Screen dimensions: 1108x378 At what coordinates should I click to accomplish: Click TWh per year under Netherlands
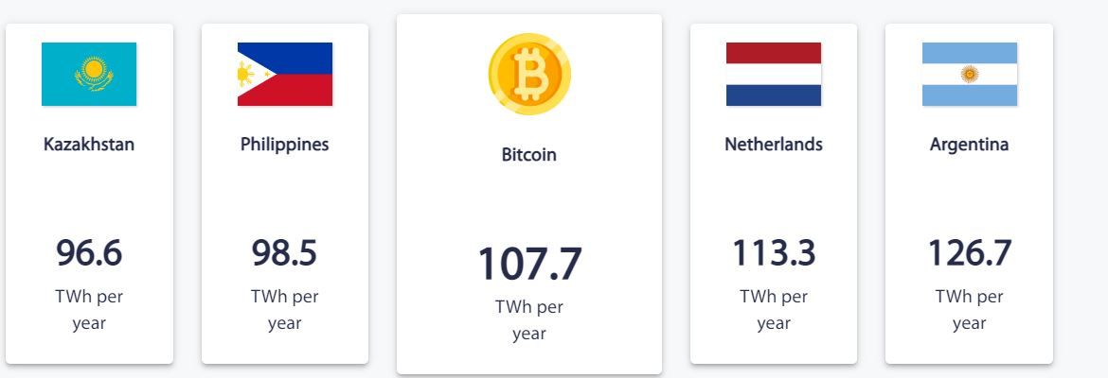(773, 310)
